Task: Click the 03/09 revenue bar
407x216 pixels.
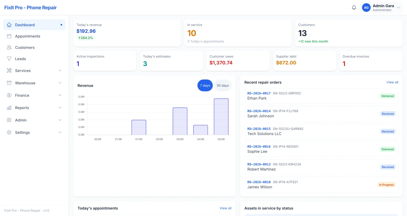Action: click(x=180, y=121)
